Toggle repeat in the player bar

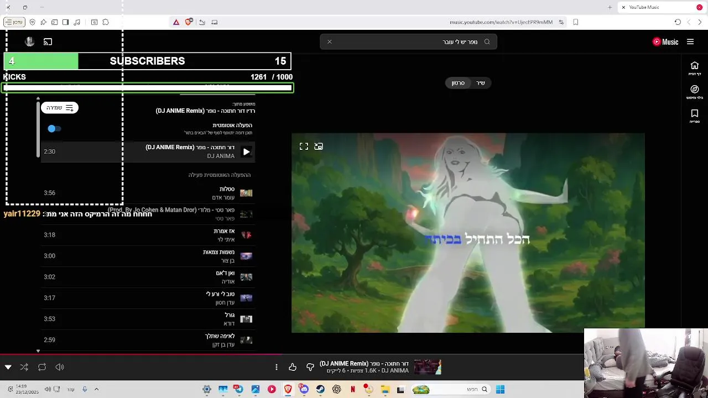(42, 367)
